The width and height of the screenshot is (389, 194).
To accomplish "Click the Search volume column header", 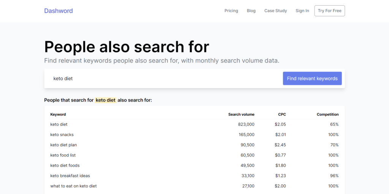I will (241, 114).
